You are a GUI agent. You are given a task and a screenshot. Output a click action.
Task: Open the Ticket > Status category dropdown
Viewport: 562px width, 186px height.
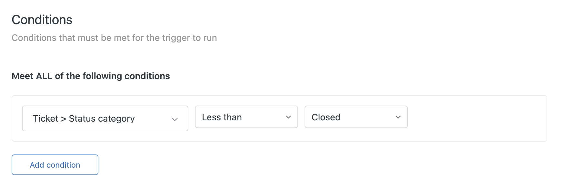tap(105, 118)
